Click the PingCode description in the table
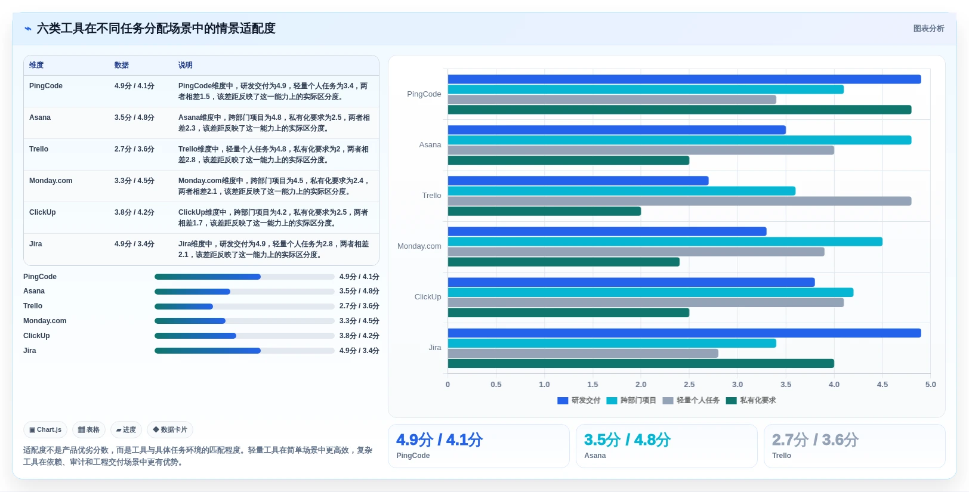Image resolution: width=969 pixels, height=492 pixels. 273,91
